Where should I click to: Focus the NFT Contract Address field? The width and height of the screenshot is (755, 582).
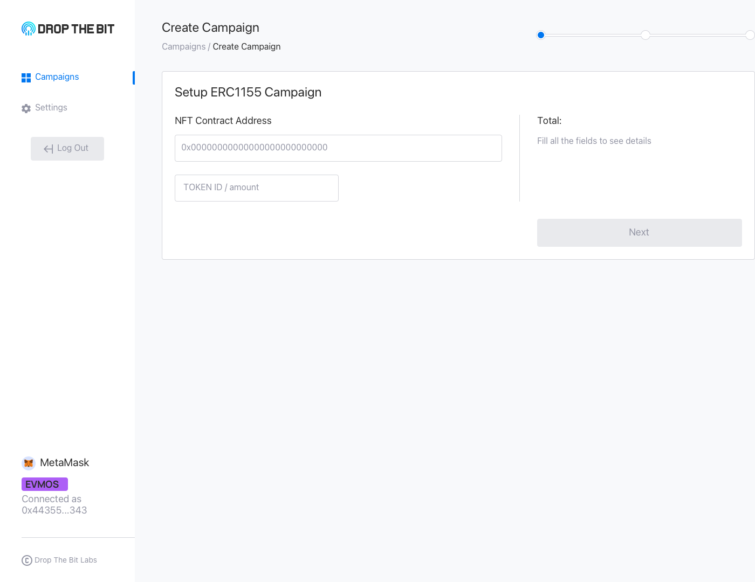pos(338,148)
